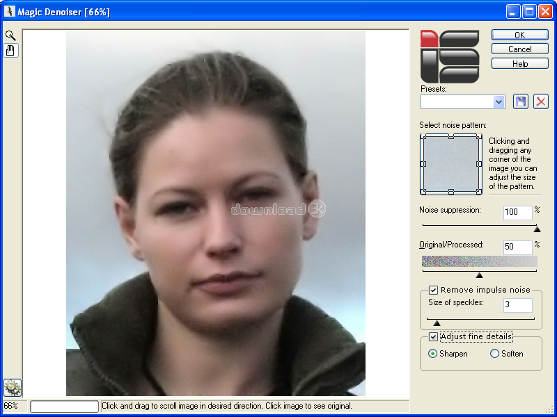
Task: Click the Magic Denoiser title bar icon
Action: [10, 11]
